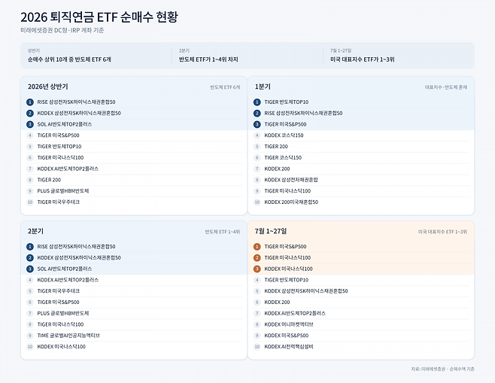Screen dimensions: 495x383
Task: Click footer "자료: 미래에셋증권 · 순매수액 기준"
Action: point(442,369)
